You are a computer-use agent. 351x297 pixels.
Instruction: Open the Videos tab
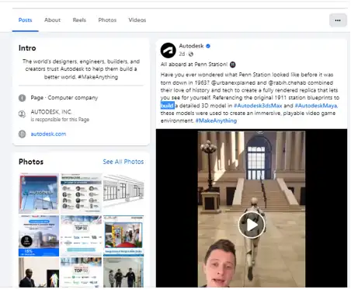[137, 20]
